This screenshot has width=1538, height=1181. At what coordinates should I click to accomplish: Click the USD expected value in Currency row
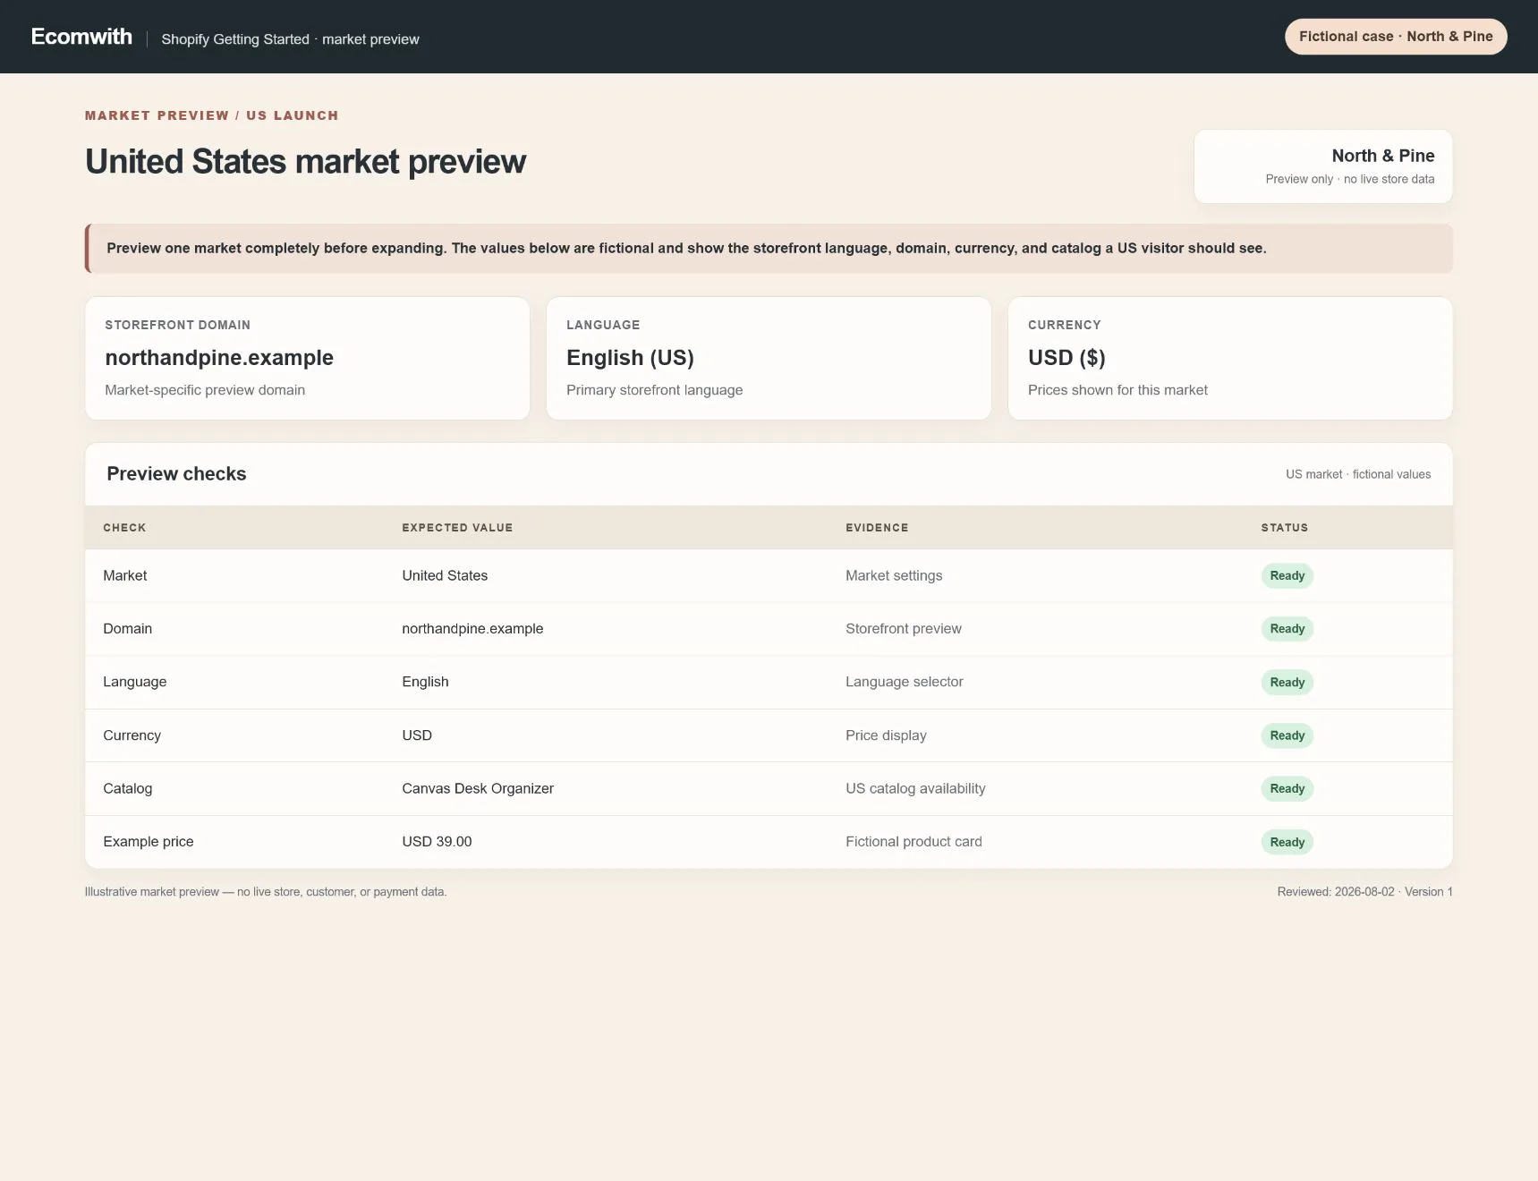point(417,735)
